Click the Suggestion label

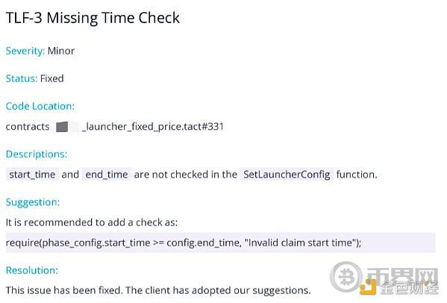coord(33,202)
